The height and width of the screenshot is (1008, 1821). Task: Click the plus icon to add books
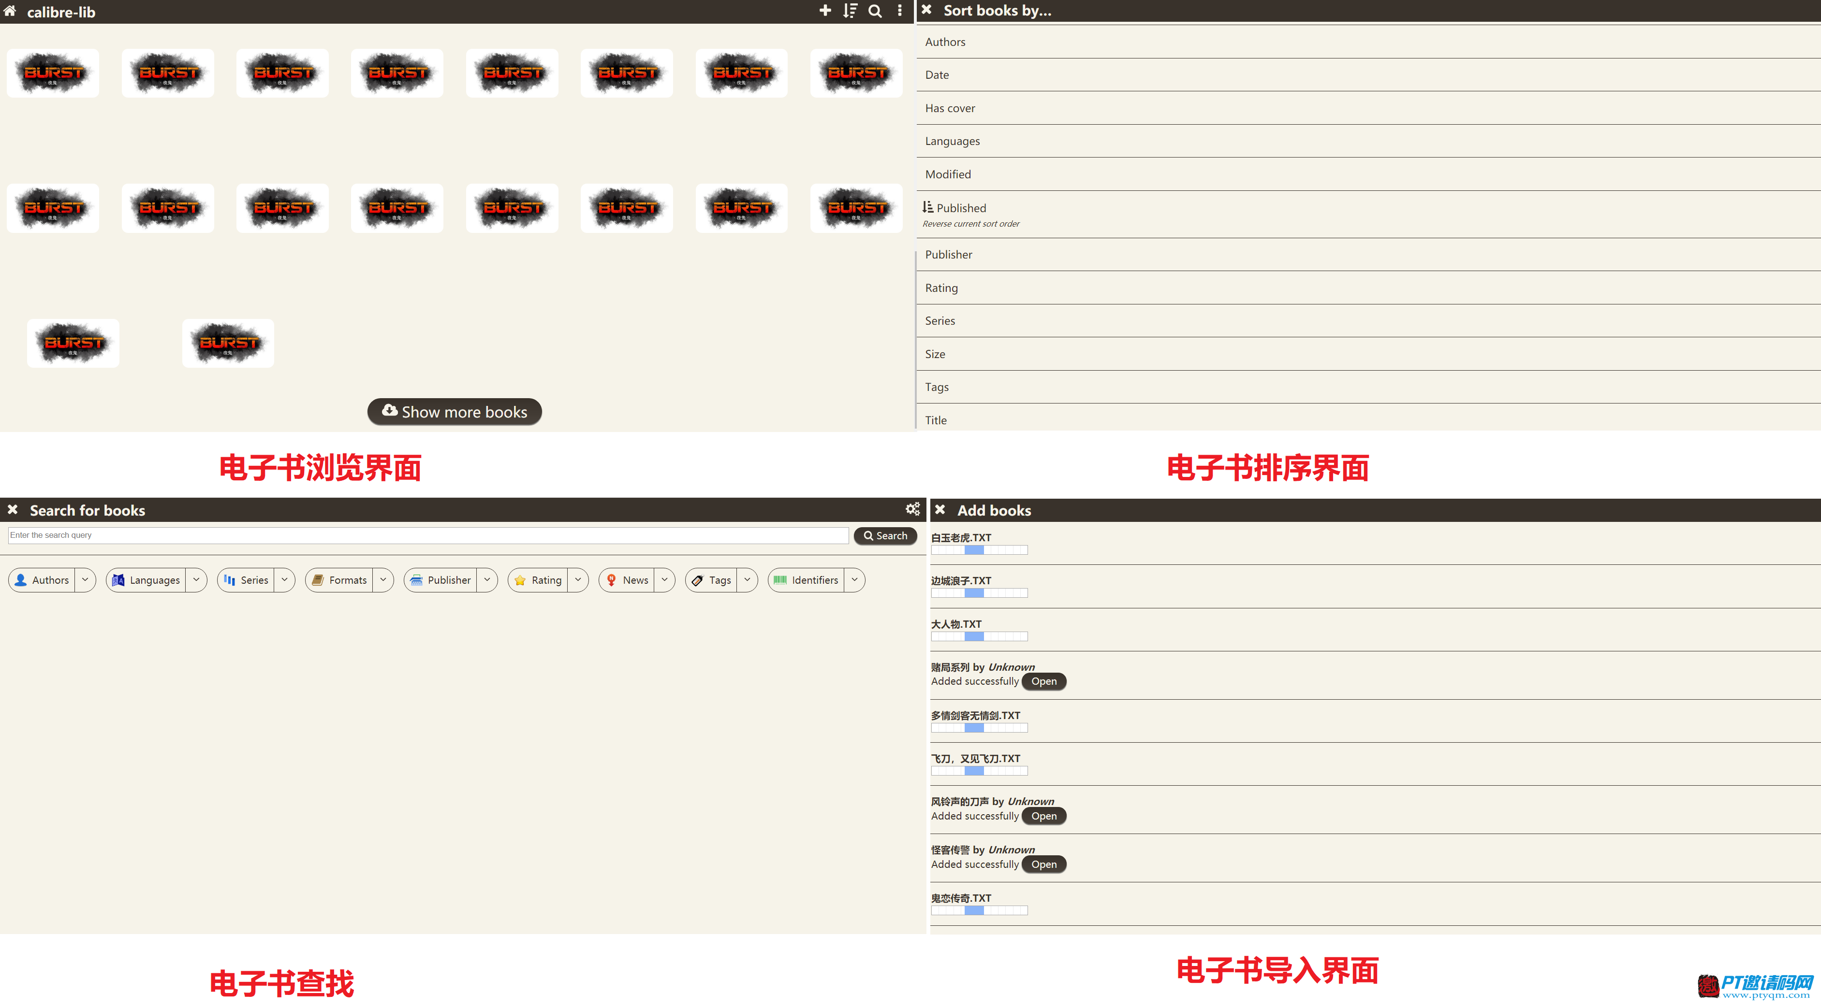pyautogui.click(x=825, y=11)
